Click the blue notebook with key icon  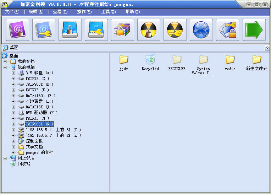tap(44, 30)
